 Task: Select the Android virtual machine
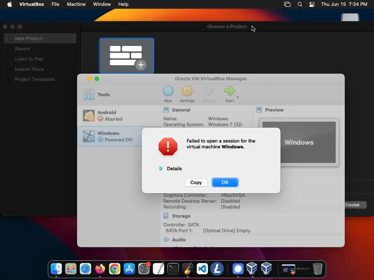pyautogui.click(x=119, y=116)
